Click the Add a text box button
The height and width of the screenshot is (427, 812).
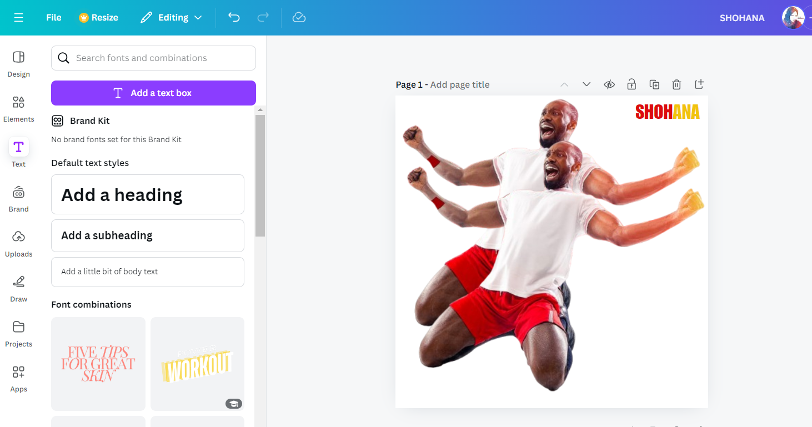(x=153, y=93)
